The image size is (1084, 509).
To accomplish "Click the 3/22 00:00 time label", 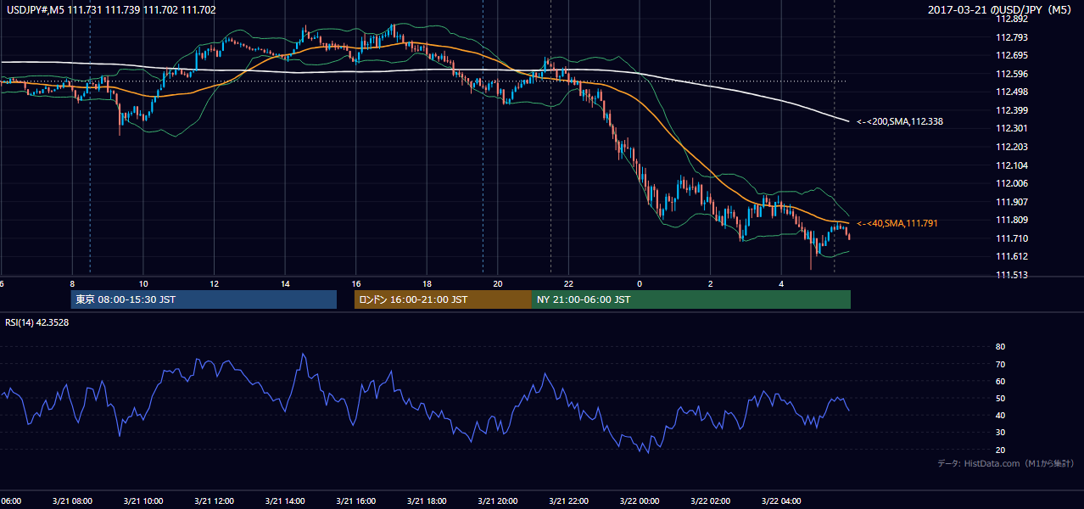I will (x=640, y=501).
